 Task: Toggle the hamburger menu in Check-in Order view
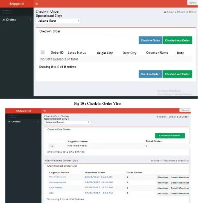point(36,4)
